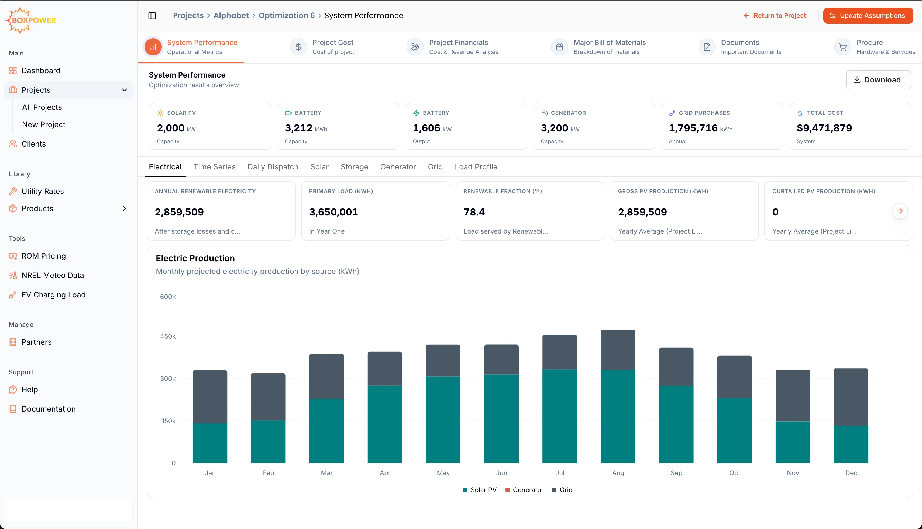Click the Dashboard grid icon
The width and height of the screenshot is (922, 529).
13,71
